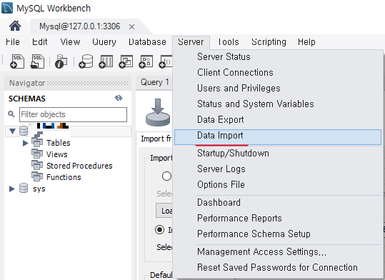Open the Tools menu
Screen dimensions: 385x280
[x=229, y=42]
